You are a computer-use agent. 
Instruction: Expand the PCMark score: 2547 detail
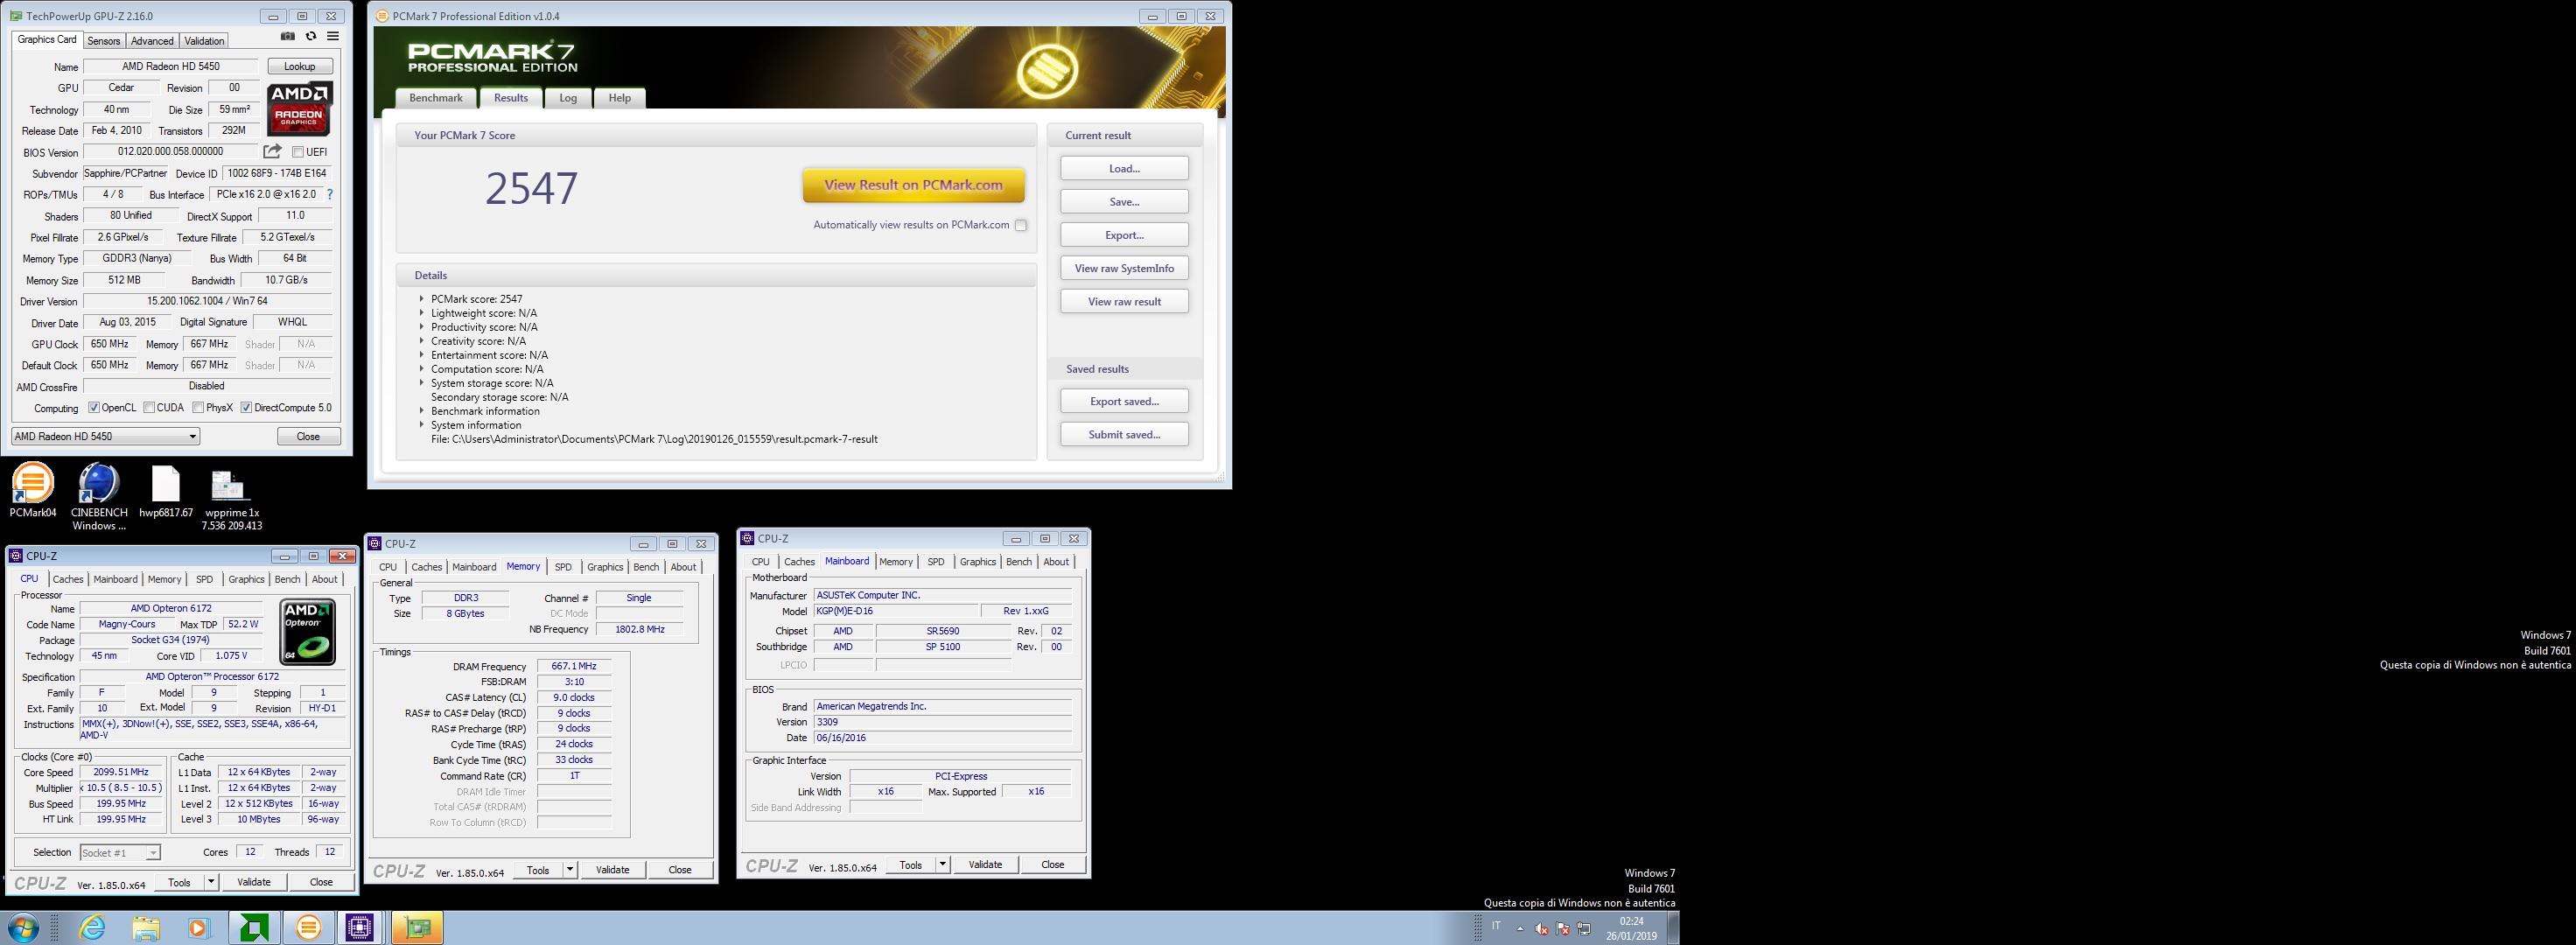(x=422, y=299)
